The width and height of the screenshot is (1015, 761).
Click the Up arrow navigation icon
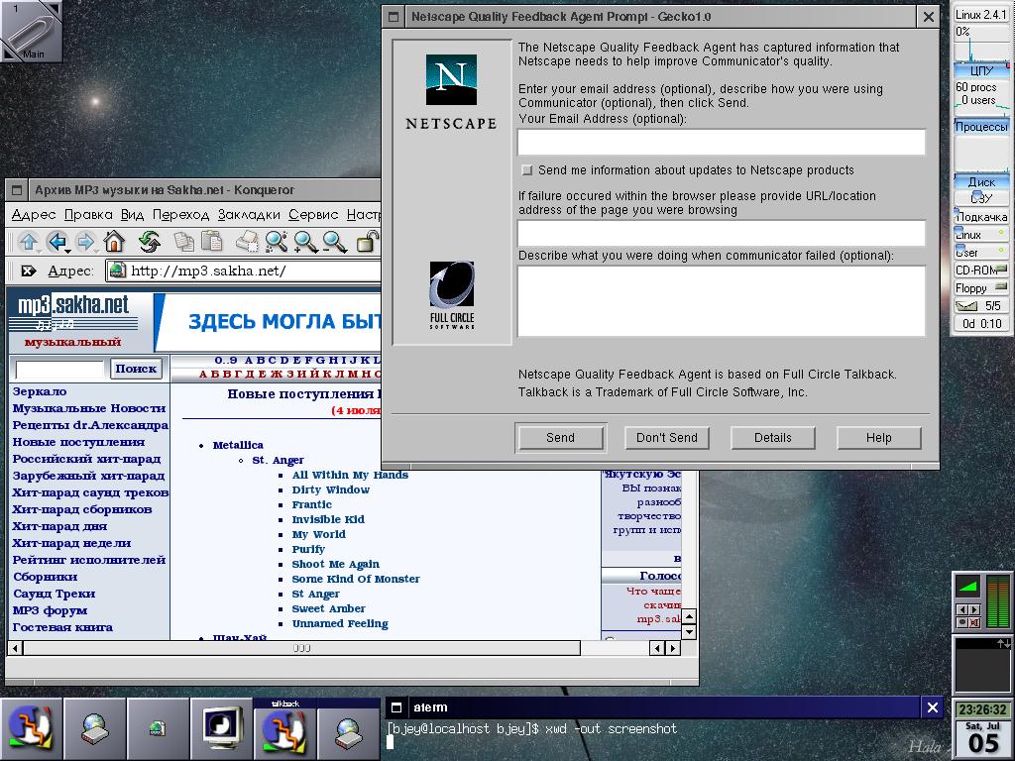pos(29,241)
